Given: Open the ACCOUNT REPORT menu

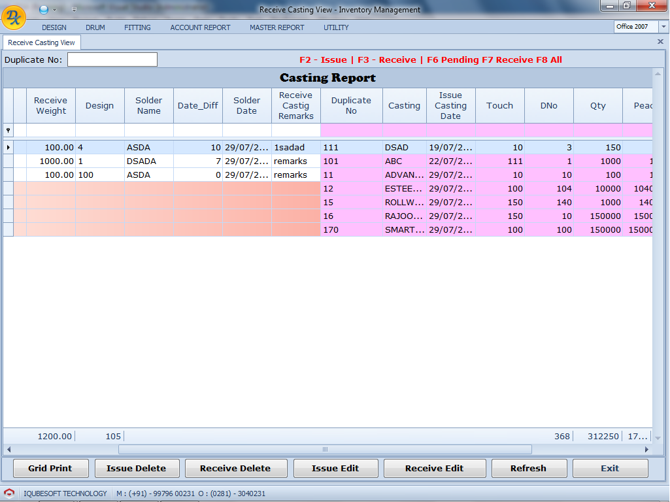Looking at the screenshot, I should click(200, 27).
